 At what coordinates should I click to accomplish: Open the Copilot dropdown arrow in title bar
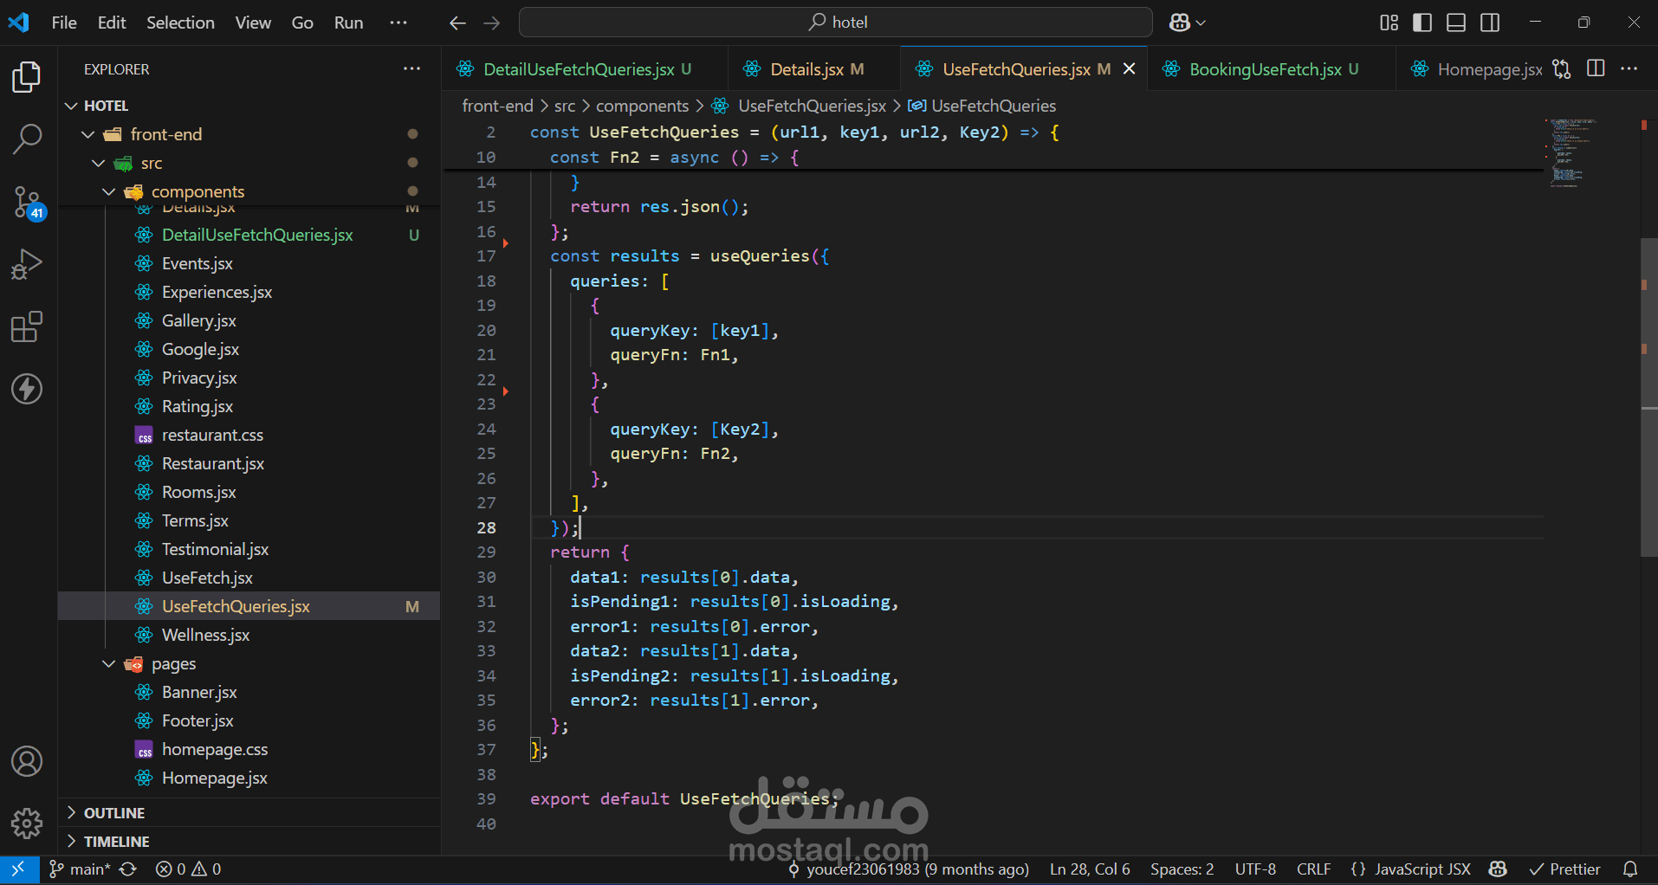click(x=1201, y=23)
